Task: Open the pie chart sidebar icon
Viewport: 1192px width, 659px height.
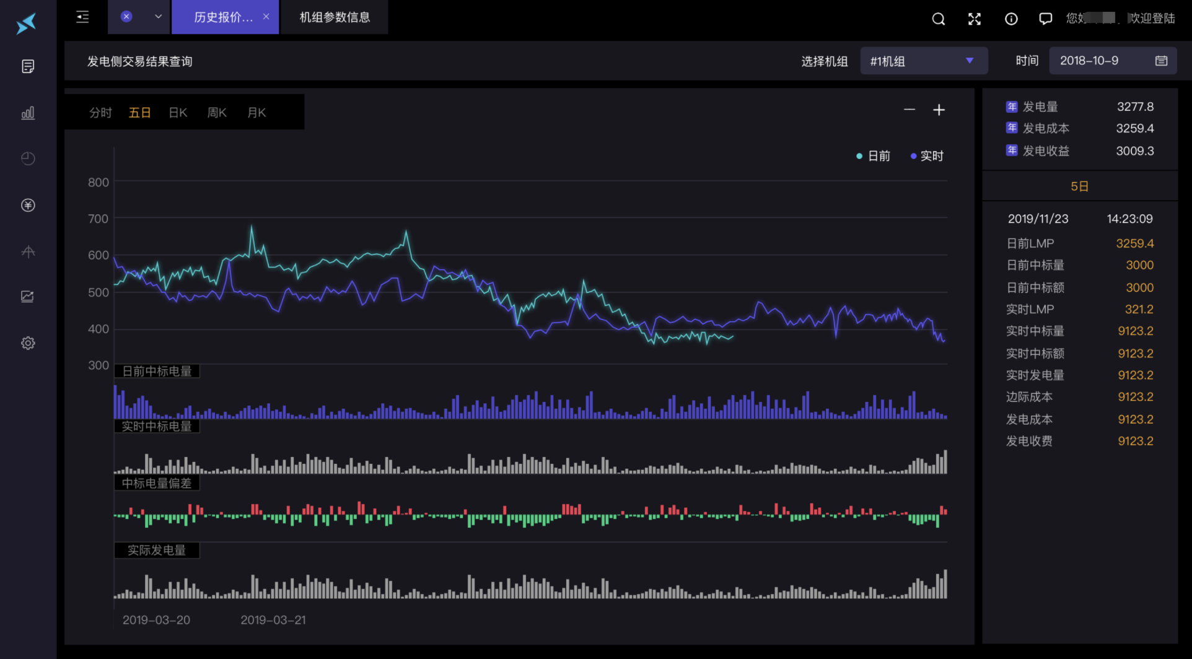Action: [x=28, y=159]
